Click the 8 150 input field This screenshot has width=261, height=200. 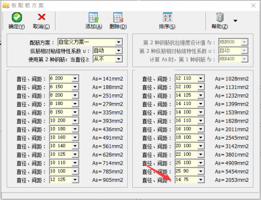(61, 112)
